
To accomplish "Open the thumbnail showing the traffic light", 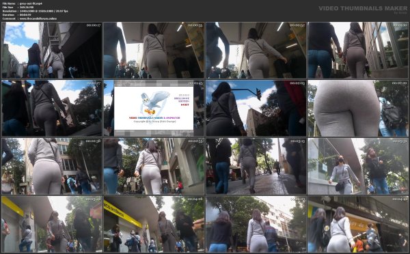I will pos(256,108).
